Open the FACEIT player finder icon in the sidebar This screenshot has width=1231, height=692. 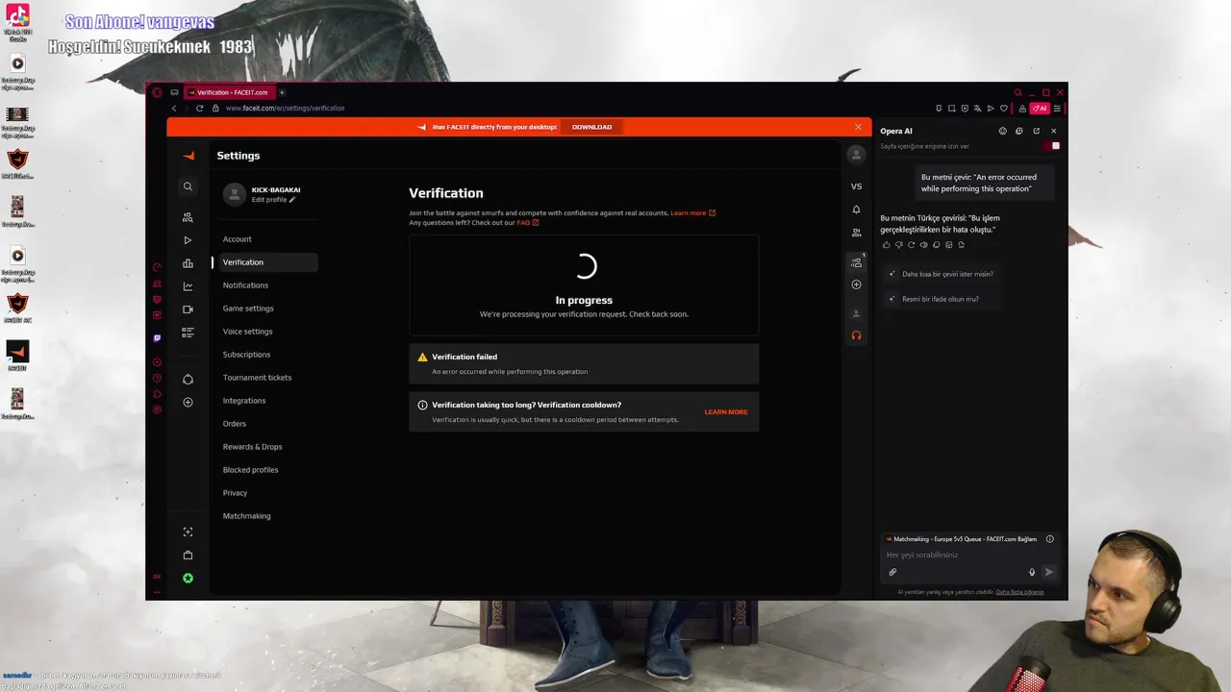coord(188,217)
